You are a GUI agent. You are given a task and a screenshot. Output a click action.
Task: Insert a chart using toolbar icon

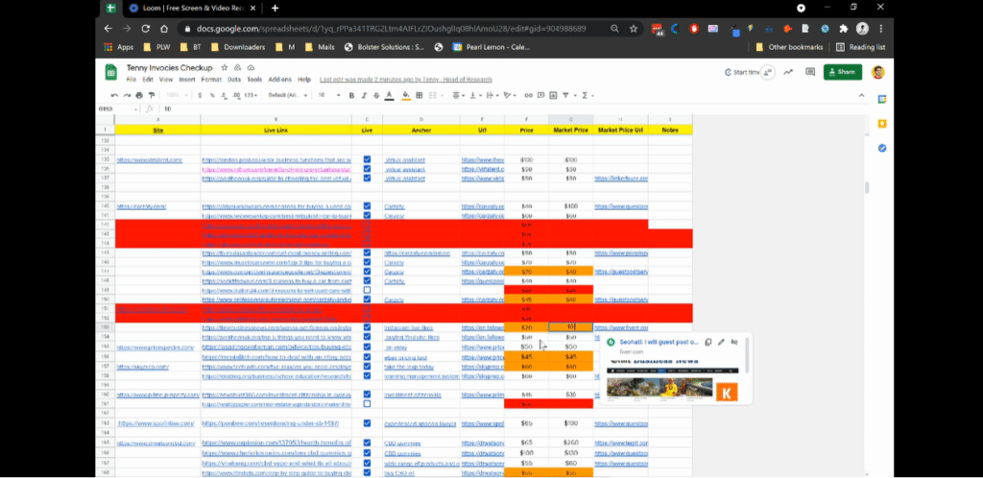coord(553,95)
